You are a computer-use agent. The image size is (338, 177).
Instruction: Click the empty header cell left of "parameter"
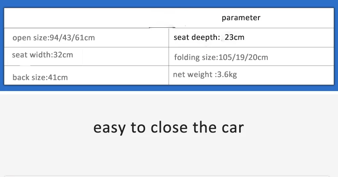click(x=86, y=18)
